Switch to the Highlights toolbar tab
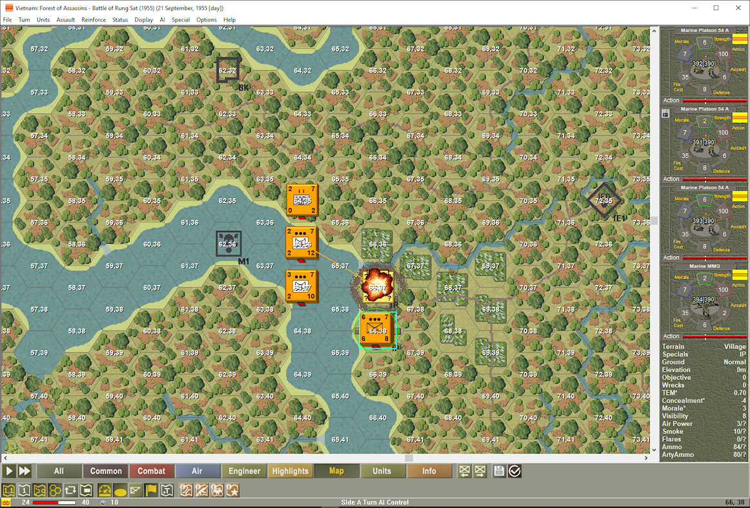 [290, 471]
